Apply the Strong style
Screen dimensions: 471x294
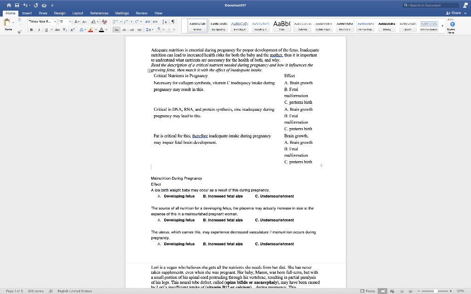pyautogui.click(x=386, y=26)
